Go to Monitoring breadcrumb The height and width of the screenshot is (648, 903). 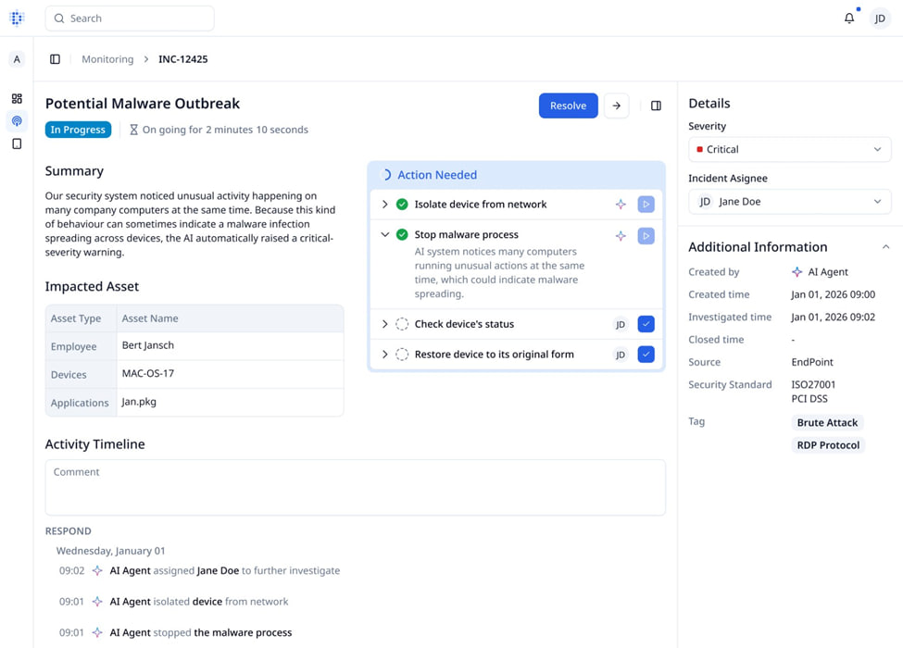click(107, 59)
